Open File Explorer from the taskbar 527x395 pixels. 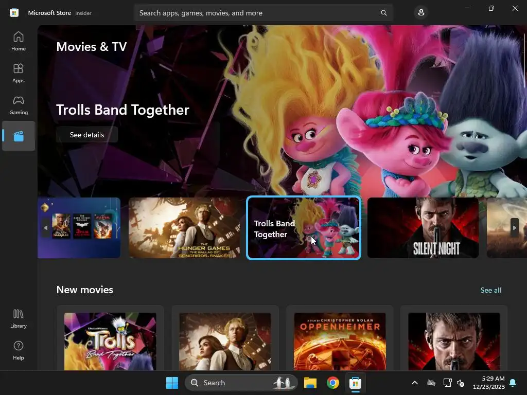click(310, 383)
